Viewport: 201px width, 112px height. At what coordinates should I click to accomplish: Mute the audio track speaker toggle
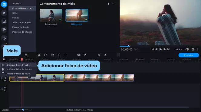click(5, 88)
